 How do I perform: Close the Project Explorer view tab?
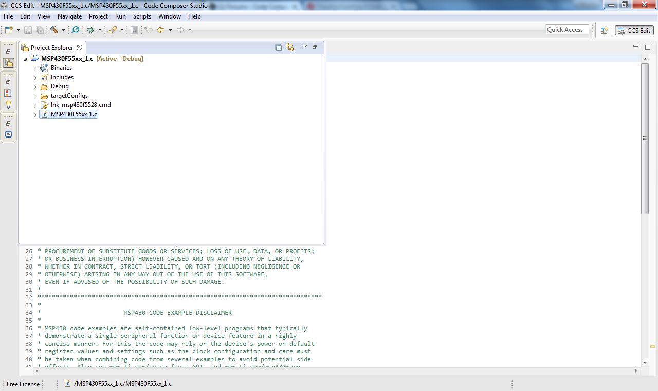79,47
